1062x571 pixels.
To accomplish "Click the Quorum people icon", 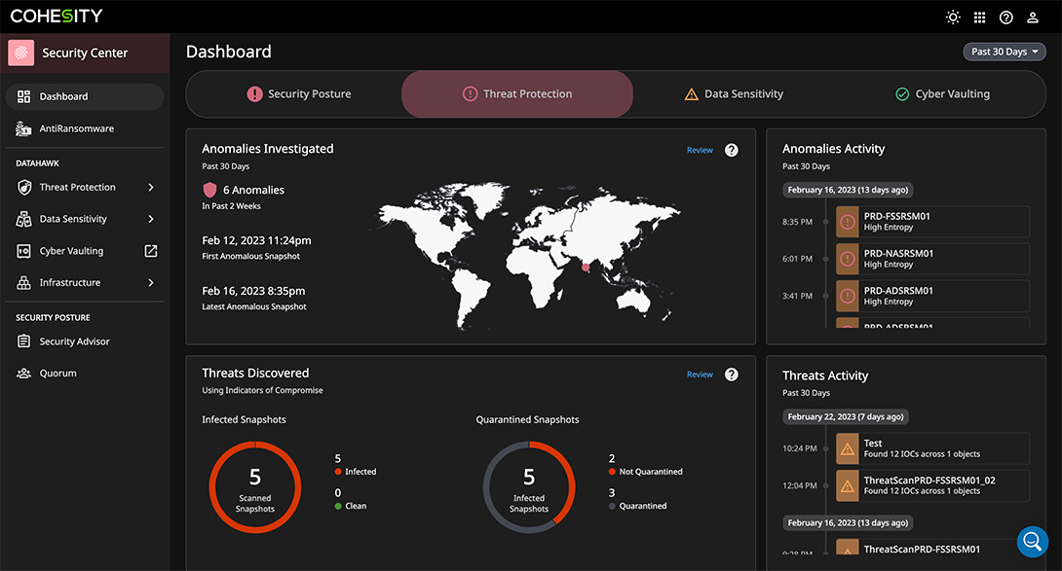I will click(23, 373).
